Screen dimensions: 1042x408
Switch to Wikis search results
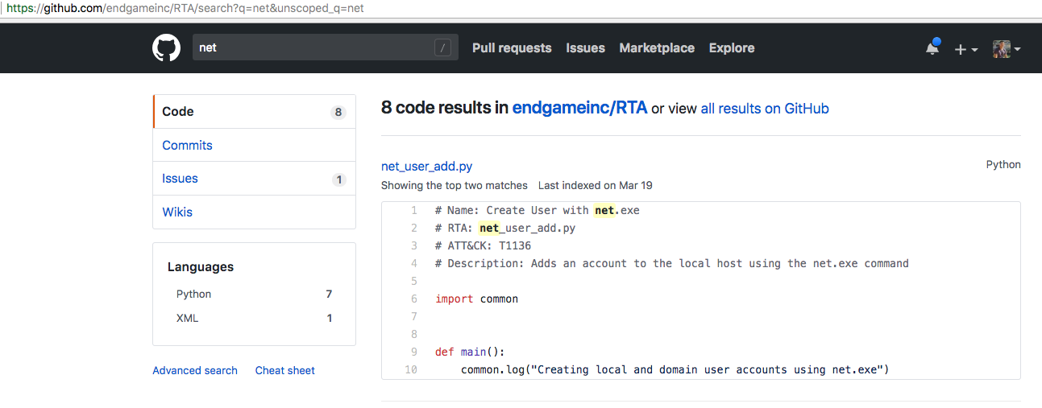[x=177, y=212]
